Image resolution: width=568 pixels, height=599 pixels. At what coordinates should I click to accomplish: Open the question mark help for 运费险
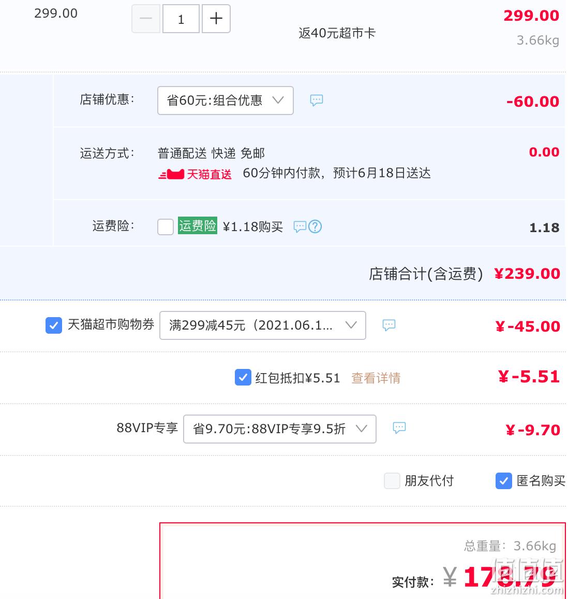click(x=315, y=226)
